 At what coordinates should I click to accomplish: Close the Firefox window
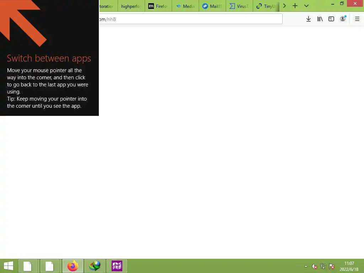[355, 4]
